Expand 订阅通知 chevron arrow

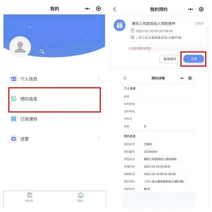pos(99,118)
